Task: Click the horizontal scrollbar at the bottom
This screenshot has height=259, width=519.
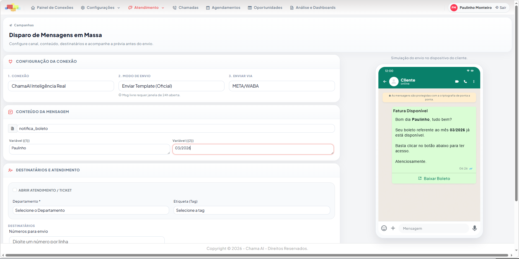Action: (257, 255)
